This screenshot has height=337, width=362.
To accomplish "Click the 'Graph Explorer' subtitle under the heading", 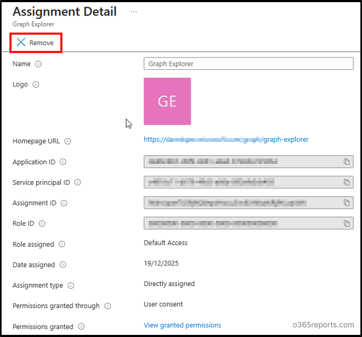I will 33,24.
